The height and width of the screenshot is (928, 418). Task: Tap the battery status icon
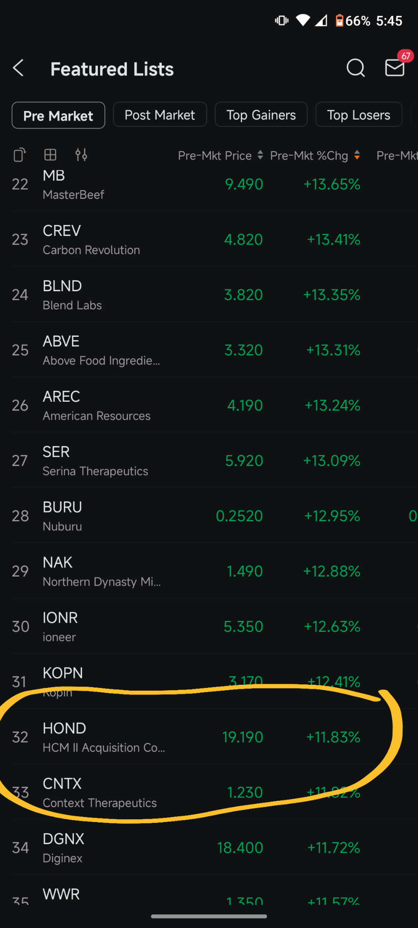coord(339,21)
